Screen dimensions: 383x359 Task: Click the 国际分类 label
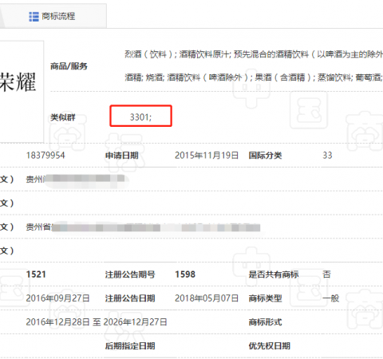tap(265, 156)
